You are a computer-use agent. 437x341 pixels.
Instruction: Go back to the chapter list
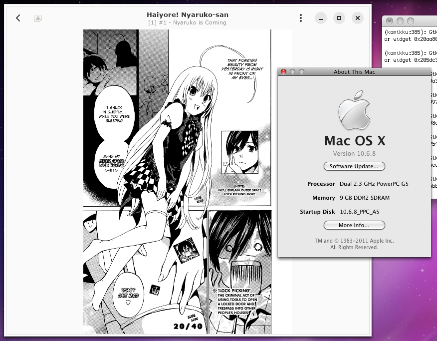tap(18, 18)
